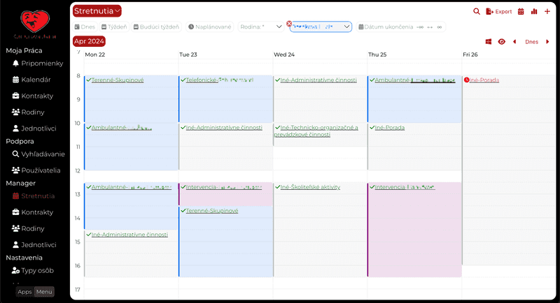This screenshot has height=303, width=560.
Task: Click the Dnes button next to navigation arrows
Action: point(531,42)
